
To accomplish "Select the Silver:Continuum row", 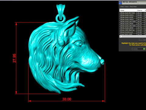I will point(133,32).
